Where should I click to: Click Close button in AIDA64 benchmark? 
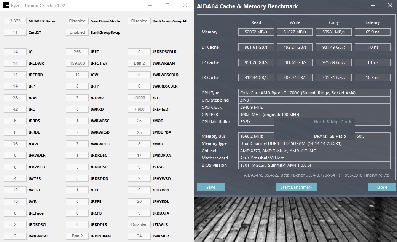point(381,187)
